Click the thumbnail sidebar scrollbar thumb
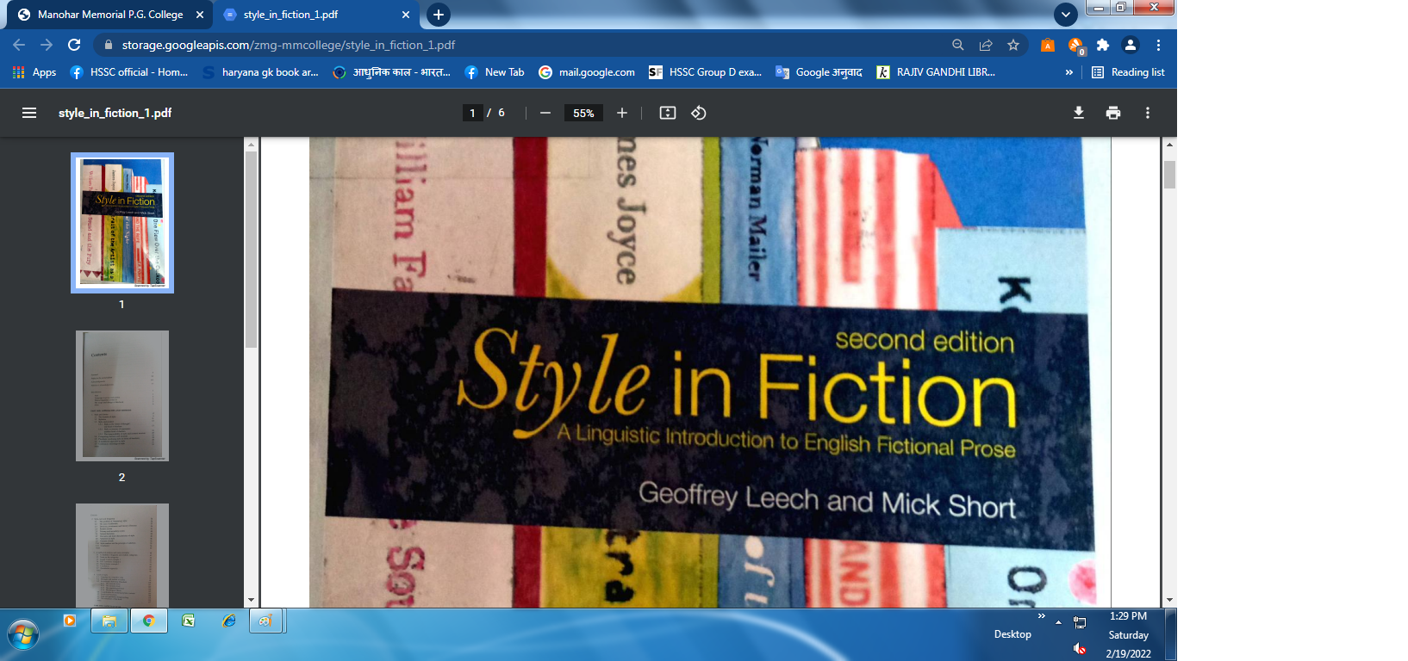Viewport: 1408px width, 661px height. tap(251, 250)
